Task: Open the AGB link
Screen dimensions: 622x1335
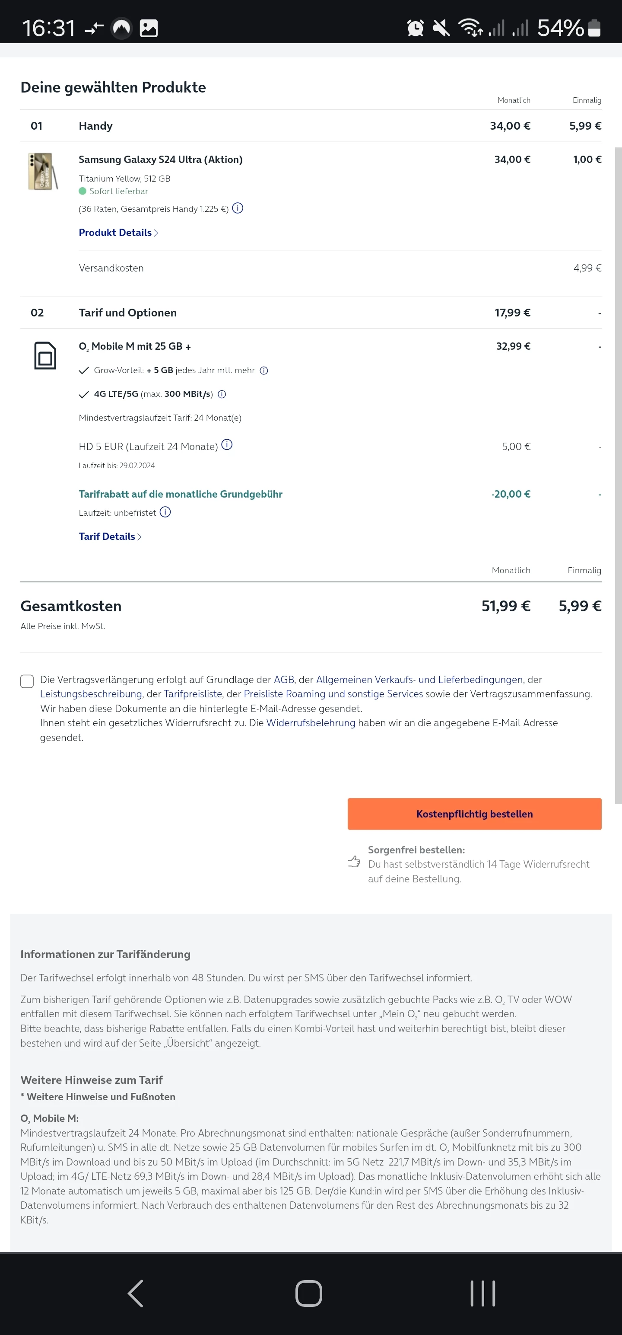Action: pyautogui.click(x=284, y=680)
